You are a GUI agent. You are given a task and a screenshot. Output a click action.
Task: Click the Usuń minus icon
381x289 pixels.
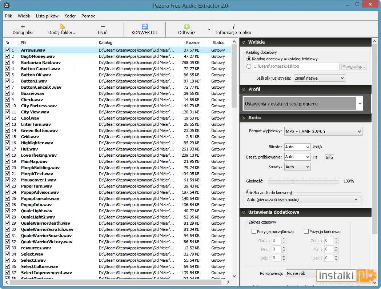[x=103, y=27]
